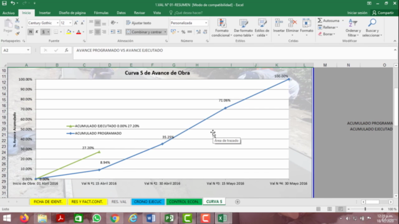This screenshot has height=224, width=399.
Task: Open the Personalizada number format dropdown
Action: point(206,23)
